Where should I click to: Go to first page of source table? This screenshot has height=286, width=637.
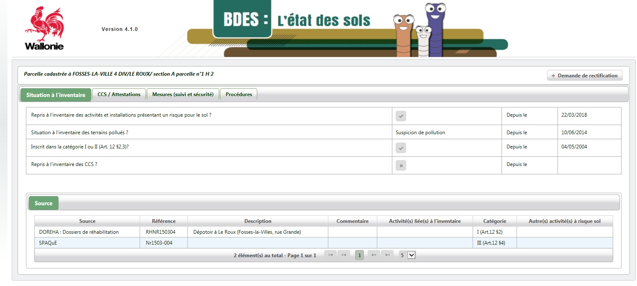coord(330,255)
